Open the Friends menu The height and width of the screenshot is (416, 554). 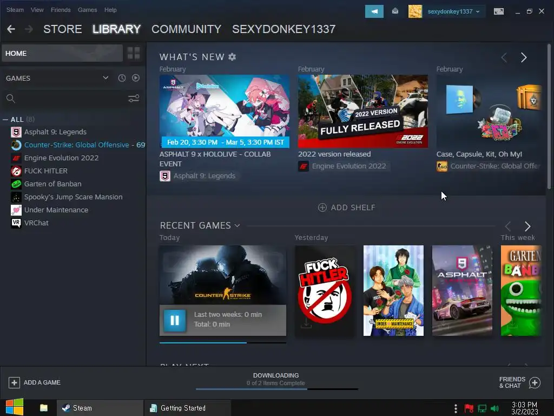click(61, 10)
